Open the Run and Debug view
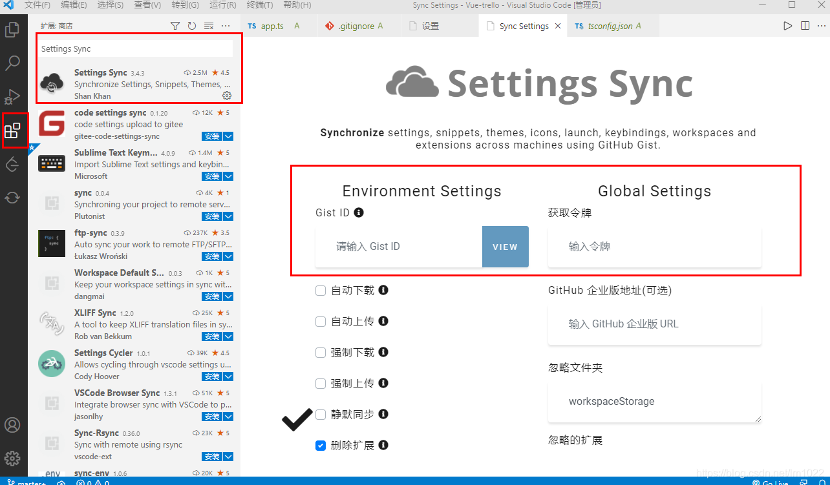Image resolution: width=830 pixels, height=485 pixels. click(x=12, y=97)
